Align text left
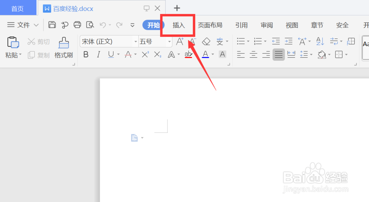Viewport: 369px width, 202px height. pos(241,55)
